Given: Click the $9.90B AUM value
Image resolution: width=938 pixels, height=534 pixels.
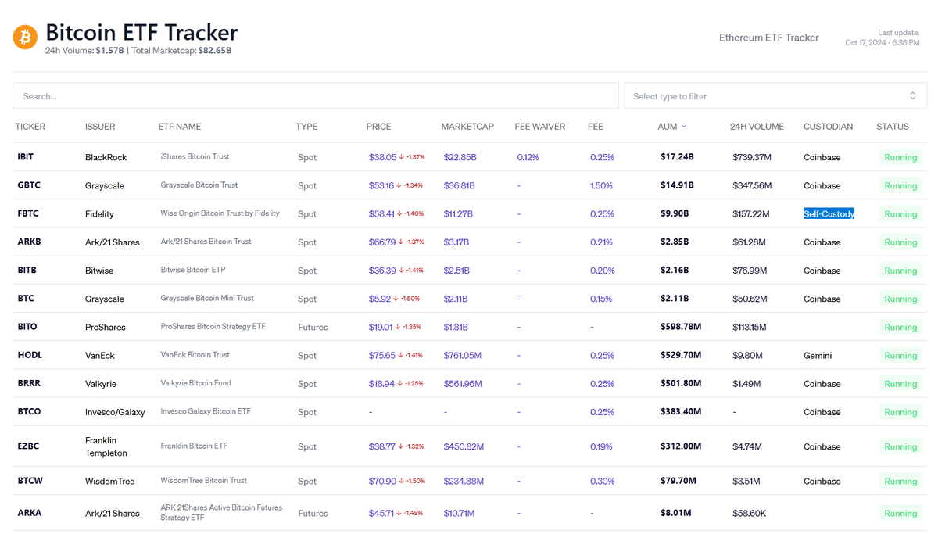Looking at the screenshot, I should [x=675, y=213].
